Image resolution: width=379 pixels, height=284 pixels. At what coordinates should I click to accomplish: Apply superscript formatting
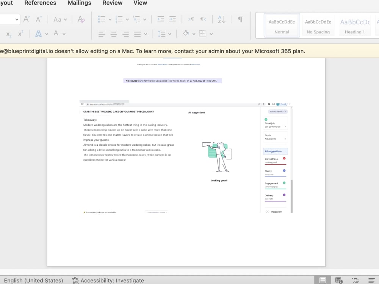(21, 33)
